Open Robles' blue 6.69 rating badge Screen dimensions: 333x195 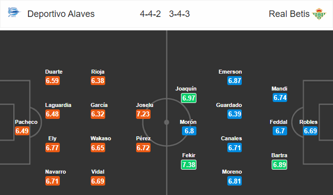click(310, 131)
